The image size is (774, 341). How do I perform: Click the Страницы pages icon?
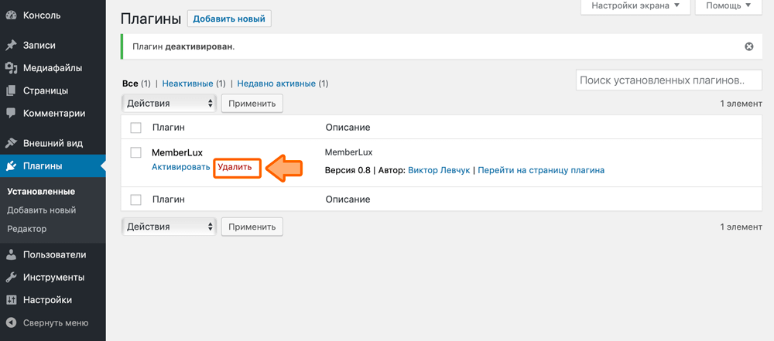point(12,90)
